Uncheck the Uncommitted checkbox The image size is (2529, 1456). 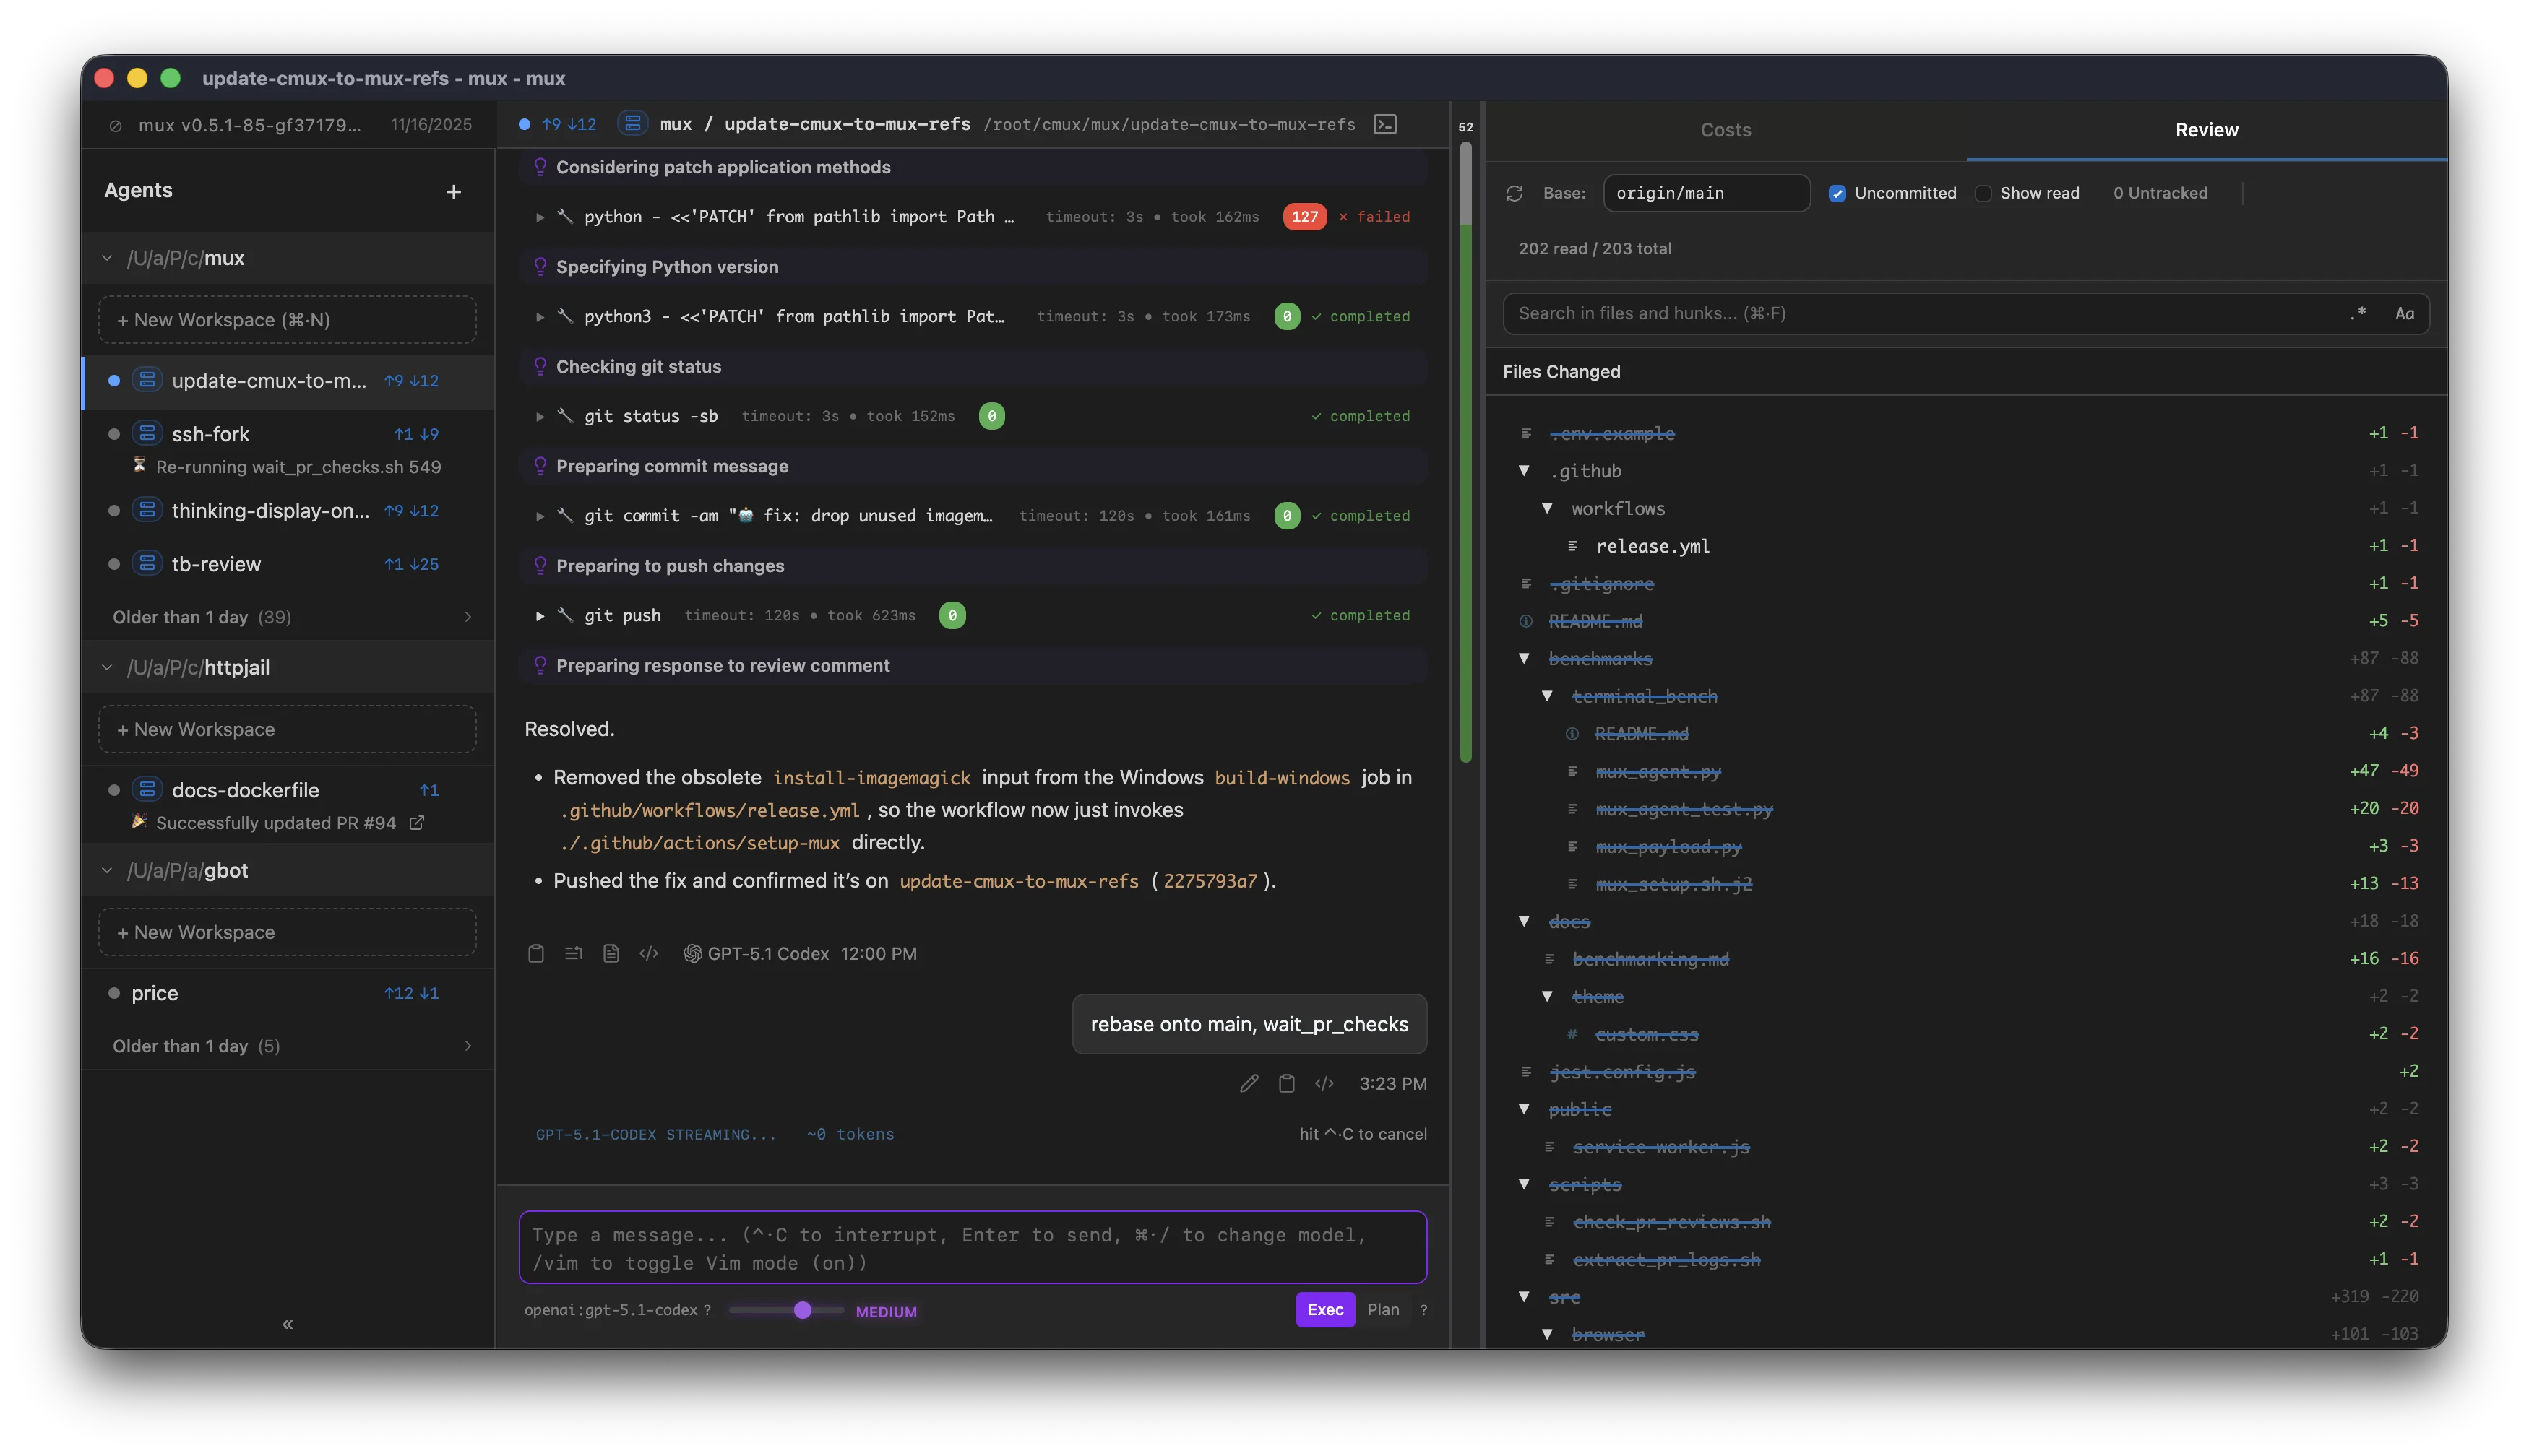(1839, 192)
